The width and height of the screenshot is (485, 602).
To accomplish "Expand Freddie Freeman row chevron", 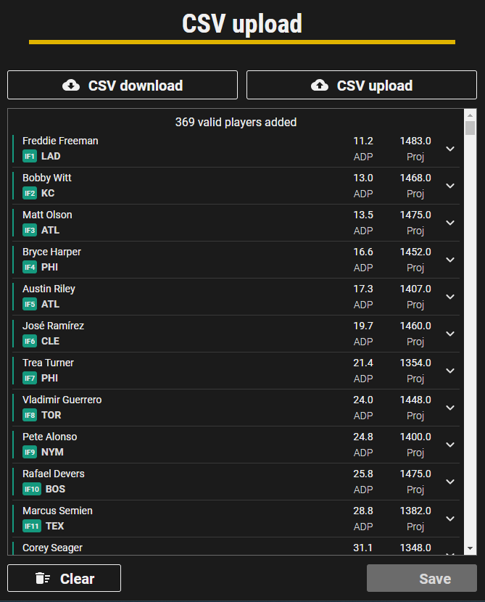I will [450, 149].
